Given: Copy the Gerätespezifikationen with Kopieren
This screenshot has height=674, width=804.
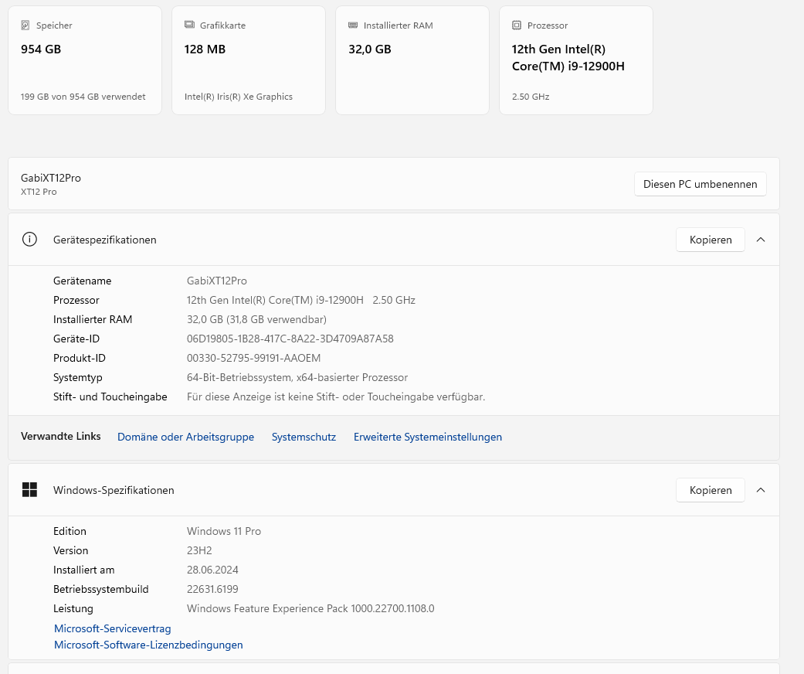Looking at the screenshot, I should click(711, 240).
